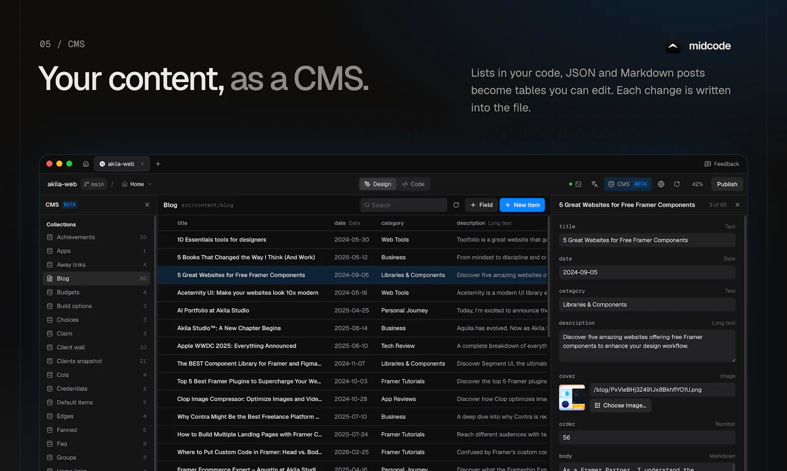The height and width of the screenshot is (471, 787).
Task: Refresh the Blog collection table
Action: click(456, 205)
